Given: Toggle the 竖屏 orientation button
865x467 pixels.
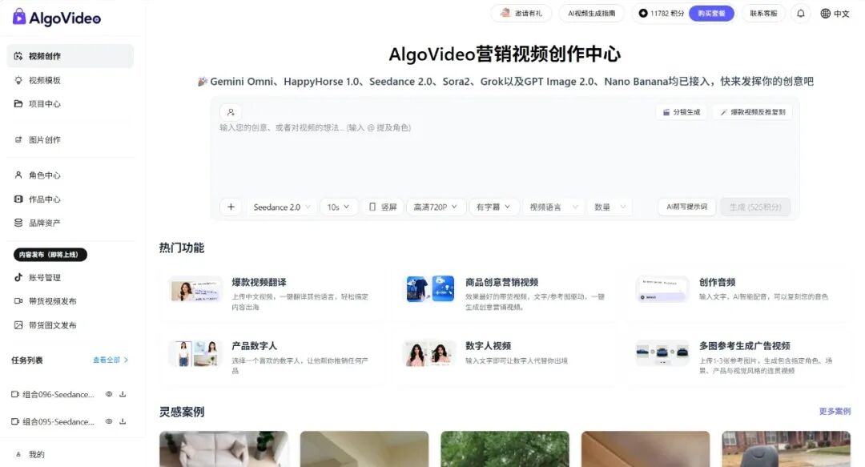Looking at the screenshot, I should pos(382,207).
